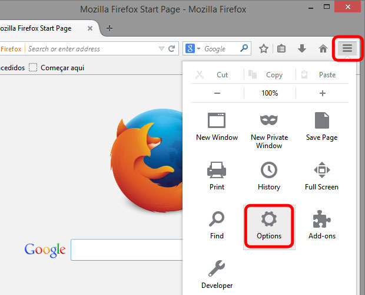Reload the page with refresh icon
Image resolution: width=365 pixels, height=295 pixels.
pos(171,48)
